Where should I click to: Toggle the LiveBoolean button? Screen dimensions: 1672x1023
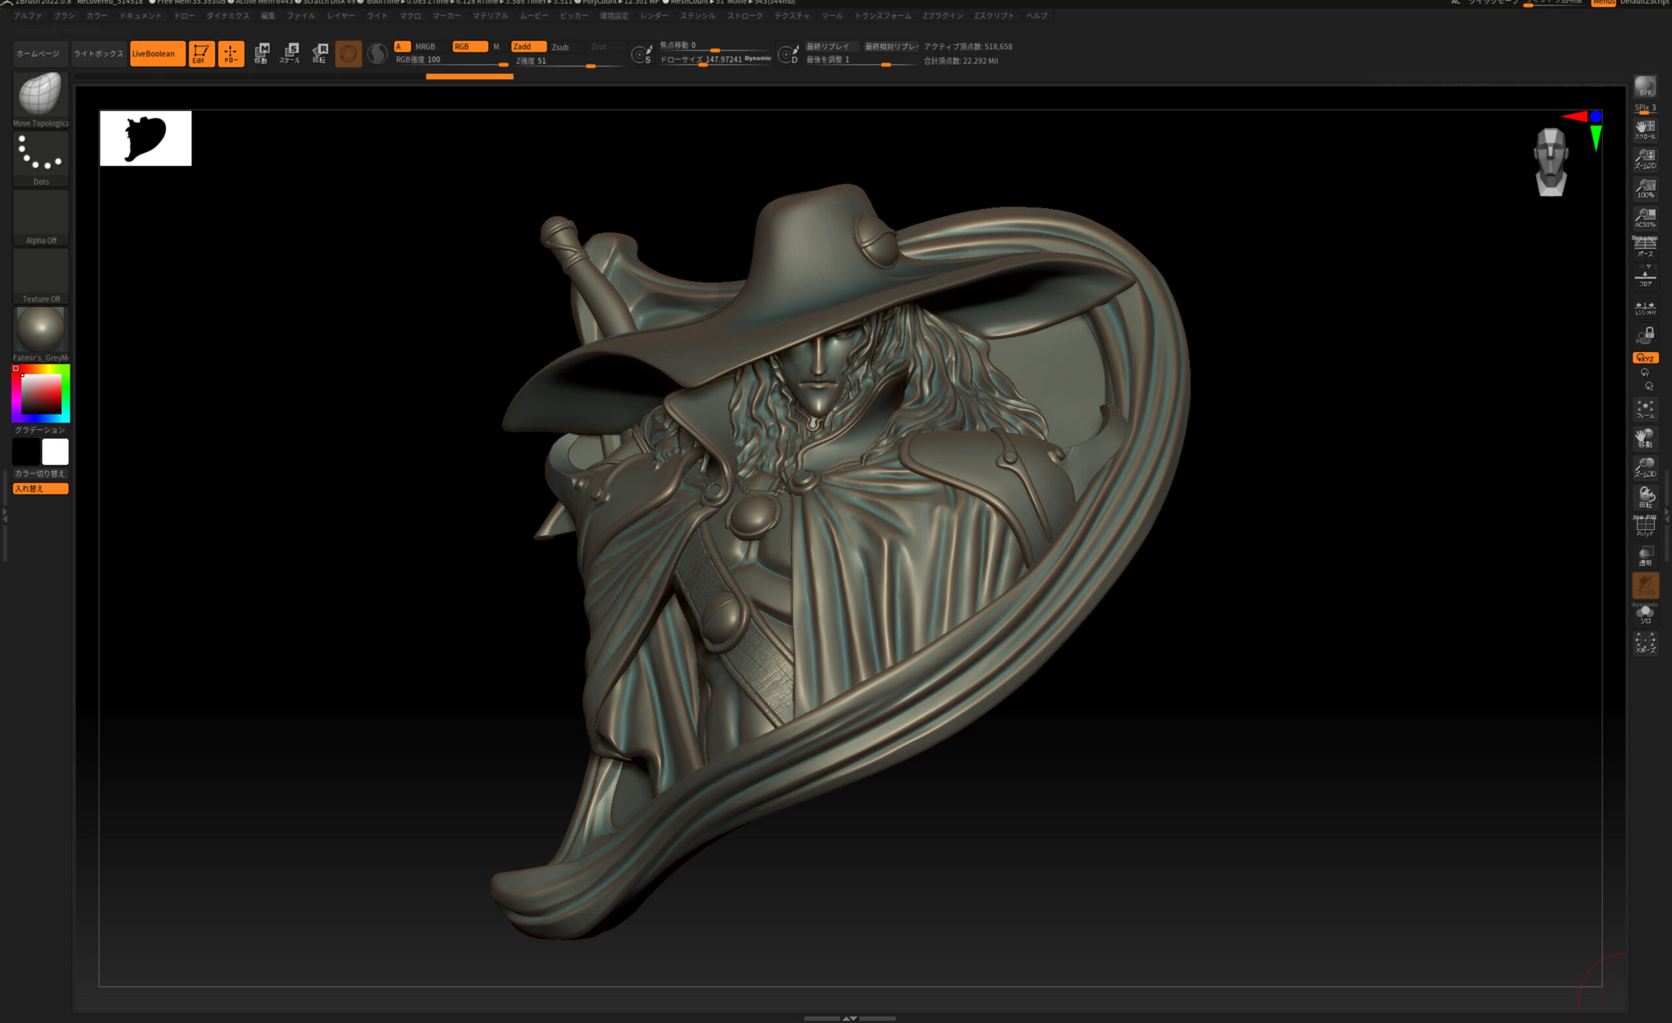click(x=157, y=54)
